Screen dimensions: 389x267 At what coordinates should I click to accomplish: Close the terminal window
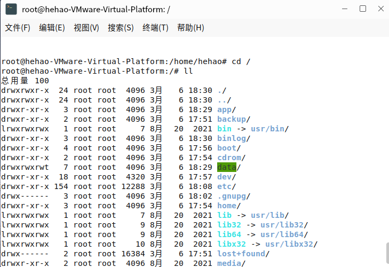(381, 9)
